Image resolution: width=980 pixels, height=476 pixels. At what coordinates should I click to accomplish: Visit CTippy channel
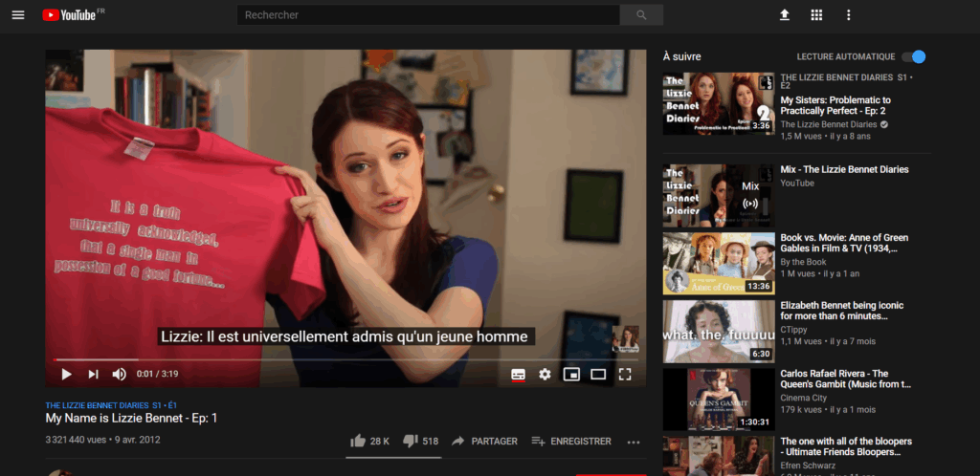tap(793, 330)
